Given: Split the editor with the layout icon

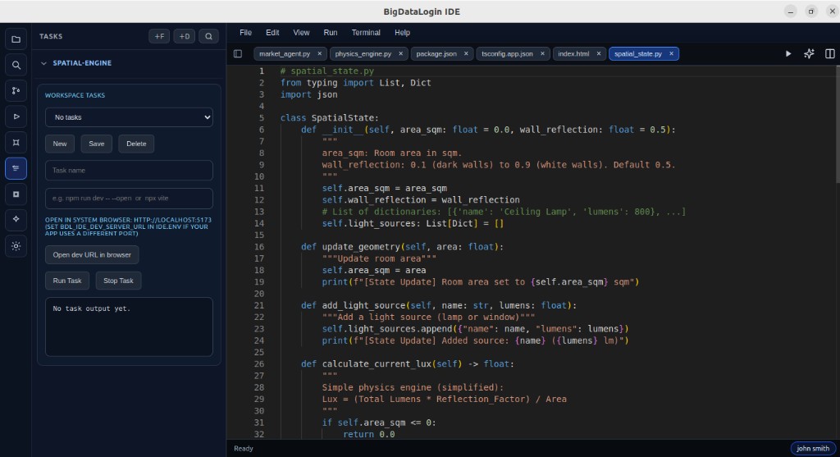Looking at the screenshot, I should pos(830,53).
